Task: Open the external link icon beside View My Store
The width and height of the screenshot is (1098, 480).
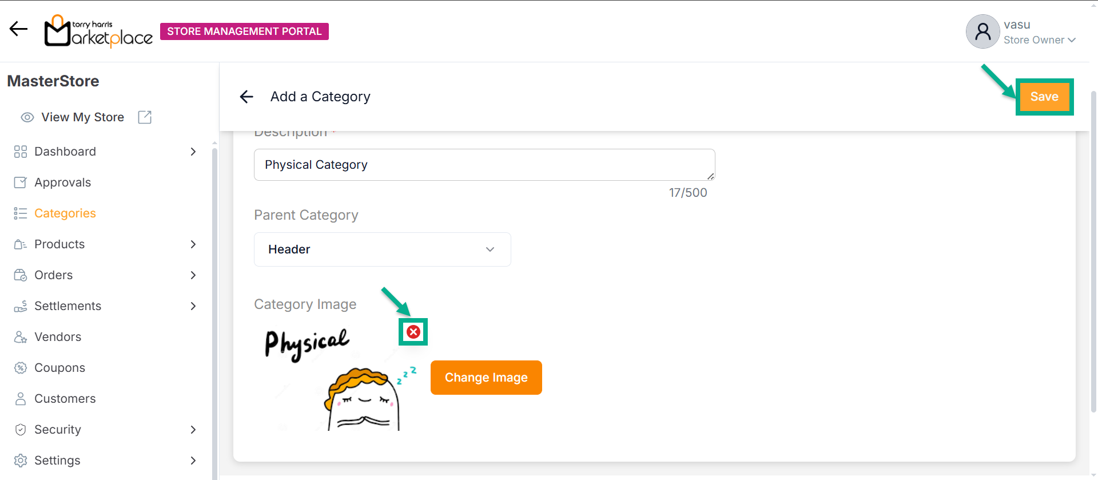Action: point(145,117)
